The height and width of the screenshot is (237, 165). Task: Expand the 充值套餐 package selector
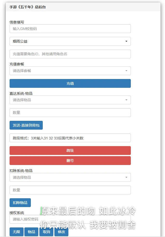(70, 70)
